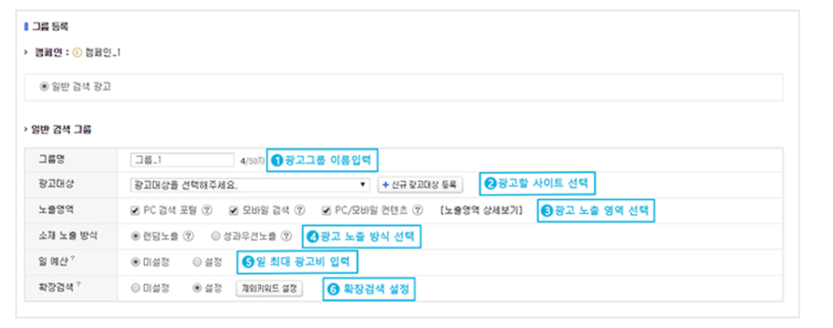
Task: Toggle the PC/모바일 컨텐츠 checkbox
Action: click(x=326, y=211)
